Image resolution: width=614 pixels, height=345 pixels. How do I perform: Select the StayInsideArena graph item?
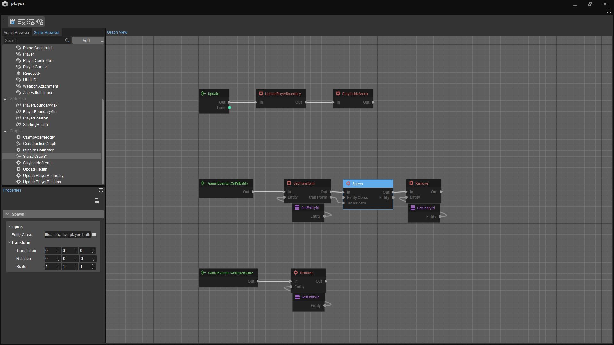(x=37, y=163)
